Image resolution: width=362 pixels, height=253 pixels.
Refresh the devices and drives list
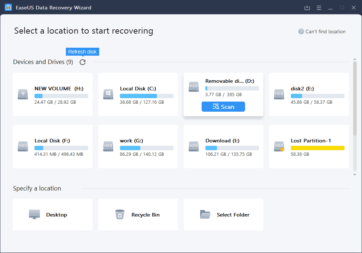coord(82,62)
